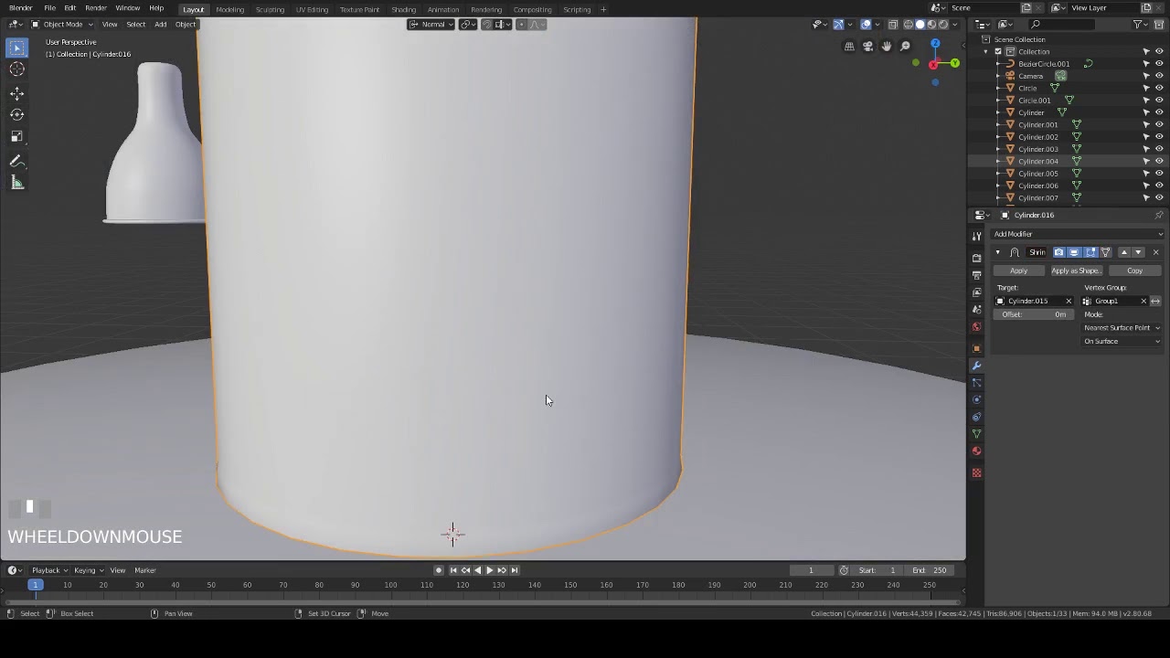Click the Apply as Shape button
The image size is (1170, 658).
tap(1076, 271)
